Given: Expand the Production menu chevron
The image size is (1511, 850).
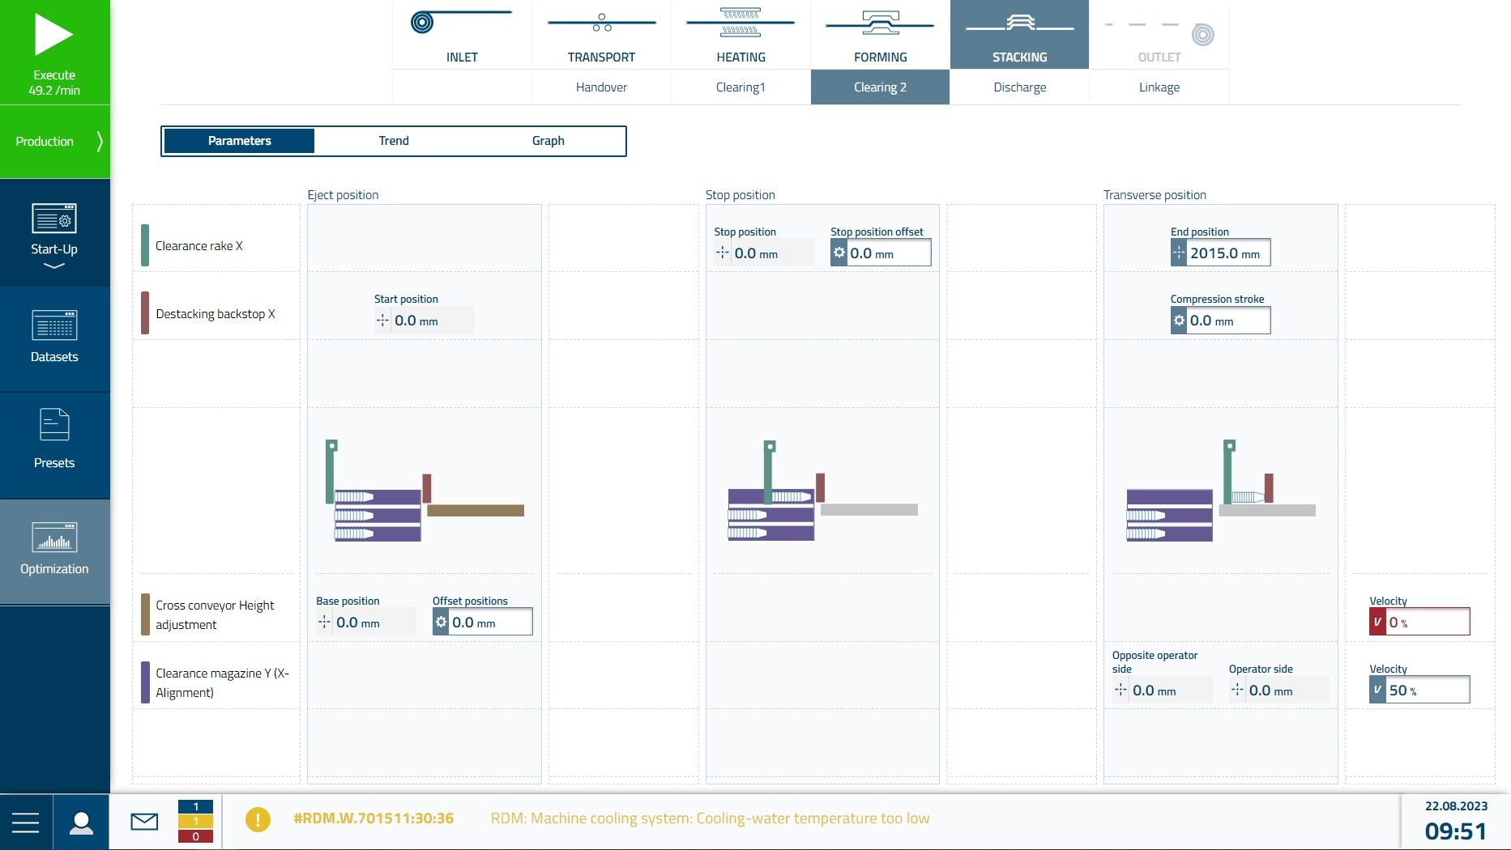Looking at the screenshot, I should [x=100, y=142].
